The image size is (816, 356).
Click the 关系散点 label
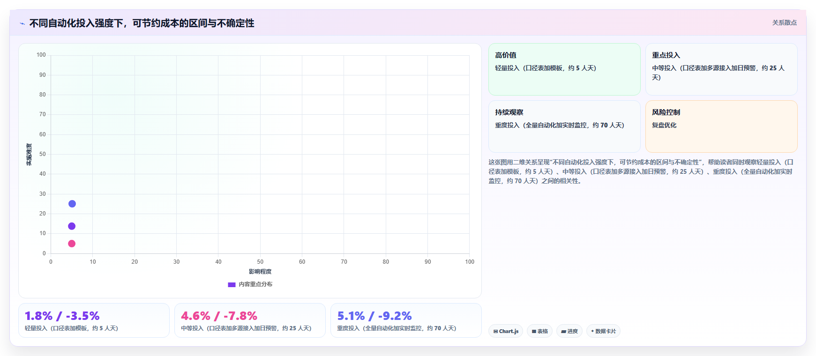(x=784, y=22)
